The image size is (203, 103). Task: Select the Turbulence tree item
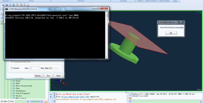[21, 91]
